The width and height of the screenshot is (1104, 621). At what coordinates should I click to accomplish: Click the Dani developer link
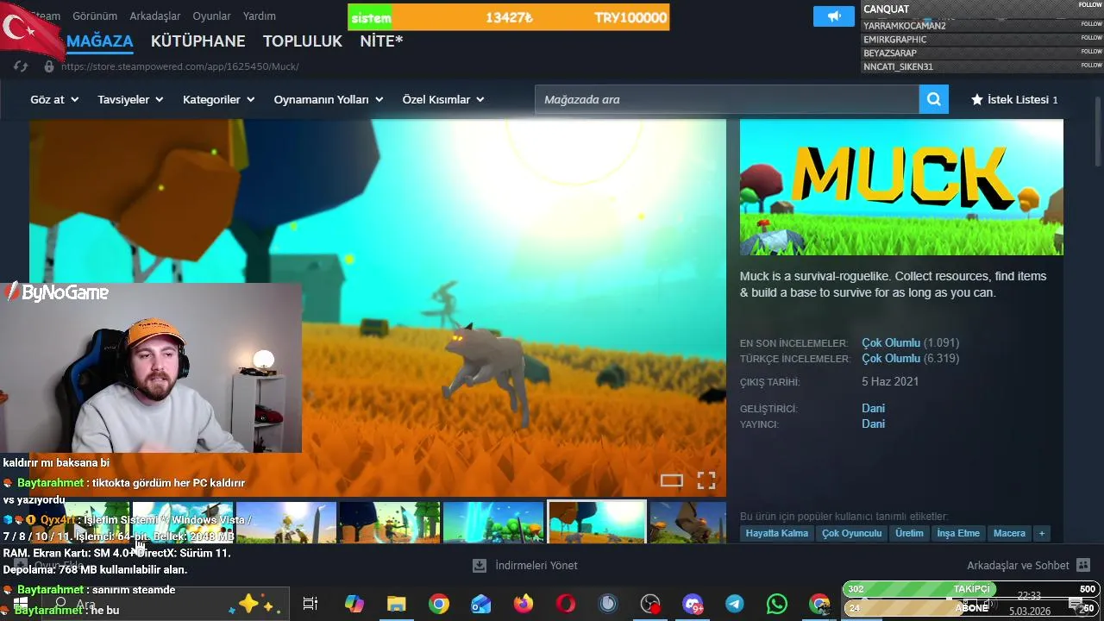pyautogui.click(x=873, y=409)
